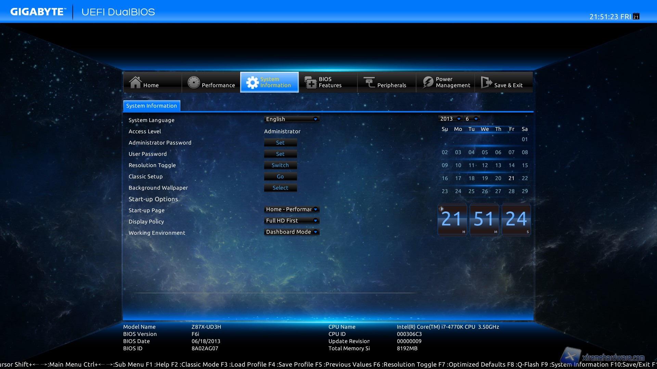Click the BIOS Features chip icon
This screenshot has width=657, height=369.
311,82
